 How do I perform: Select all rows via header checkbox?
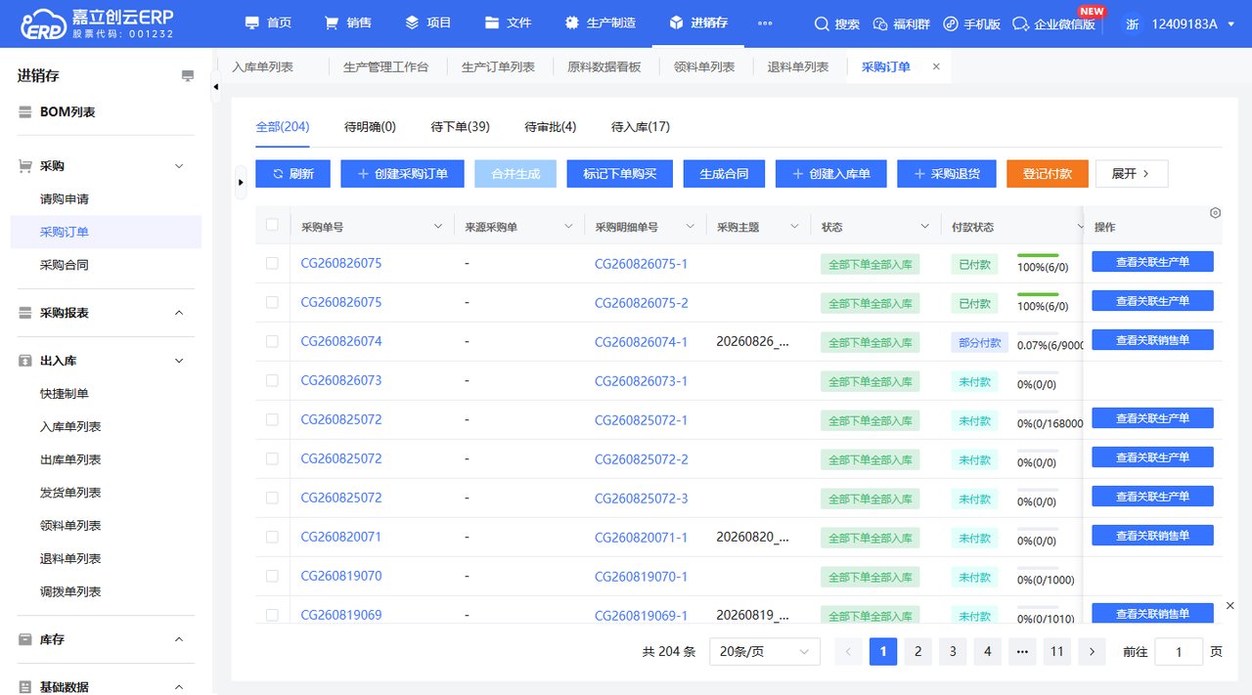click(272, 225)
